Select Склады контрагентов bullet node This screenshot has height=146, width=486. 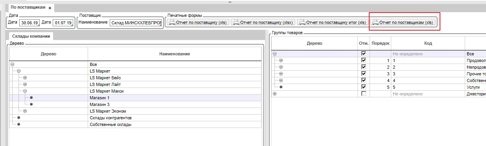[x=18, y=118]
